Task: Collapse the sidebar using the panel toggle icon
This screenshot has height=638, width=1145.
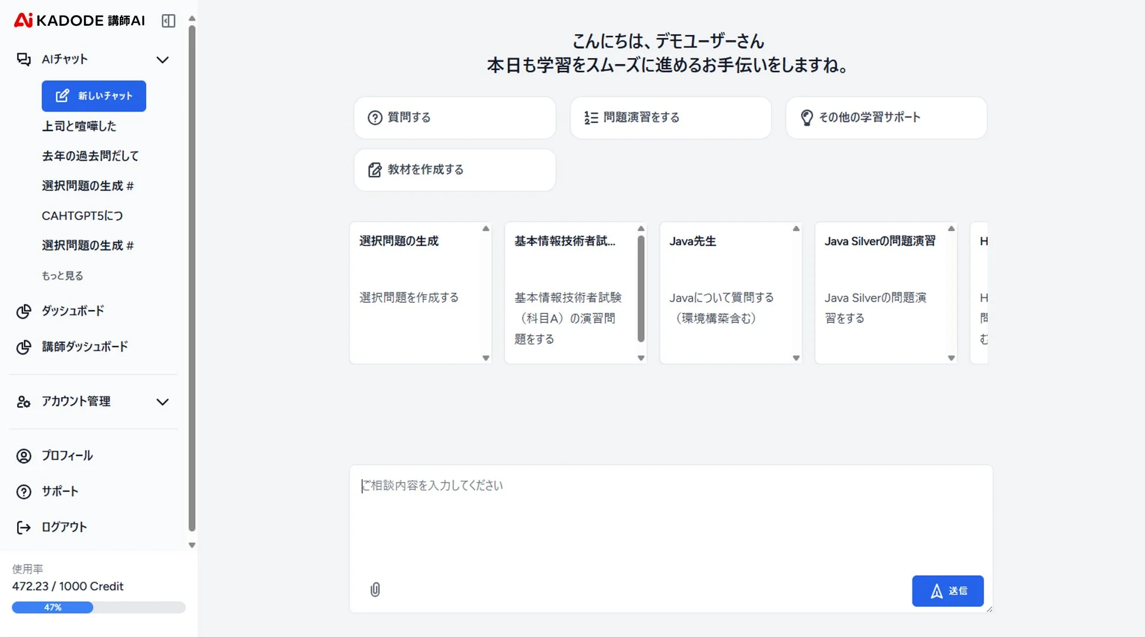Action: (169, 21)
